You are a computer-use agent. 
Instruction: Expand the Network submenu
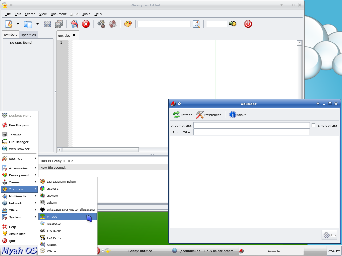pyautogui.click(x=19, y=203)
